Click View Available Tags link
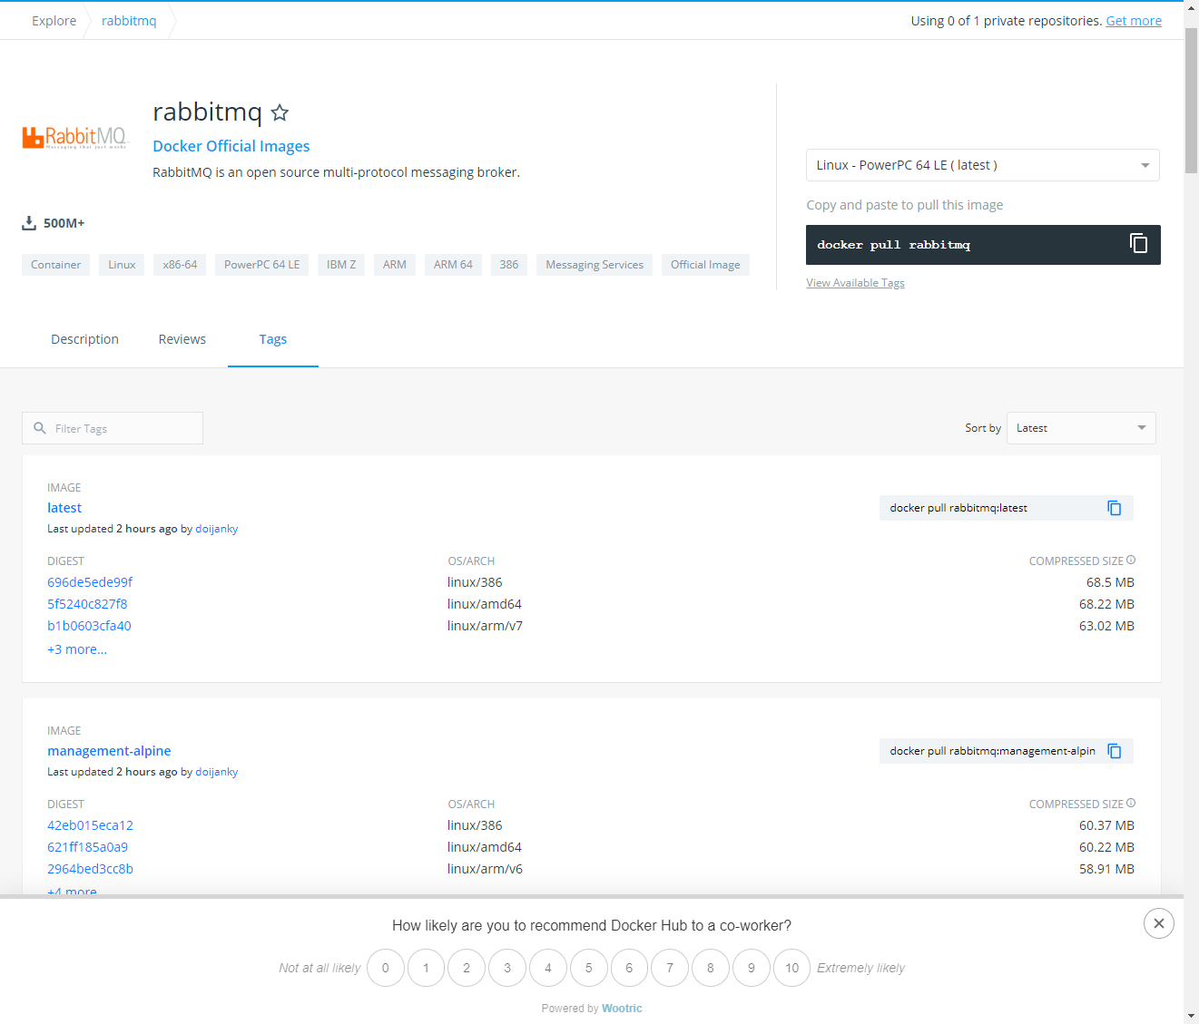 tap(855, 283)
